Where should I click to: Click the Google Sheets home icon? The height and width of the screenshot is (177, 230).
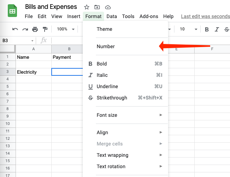12,11
